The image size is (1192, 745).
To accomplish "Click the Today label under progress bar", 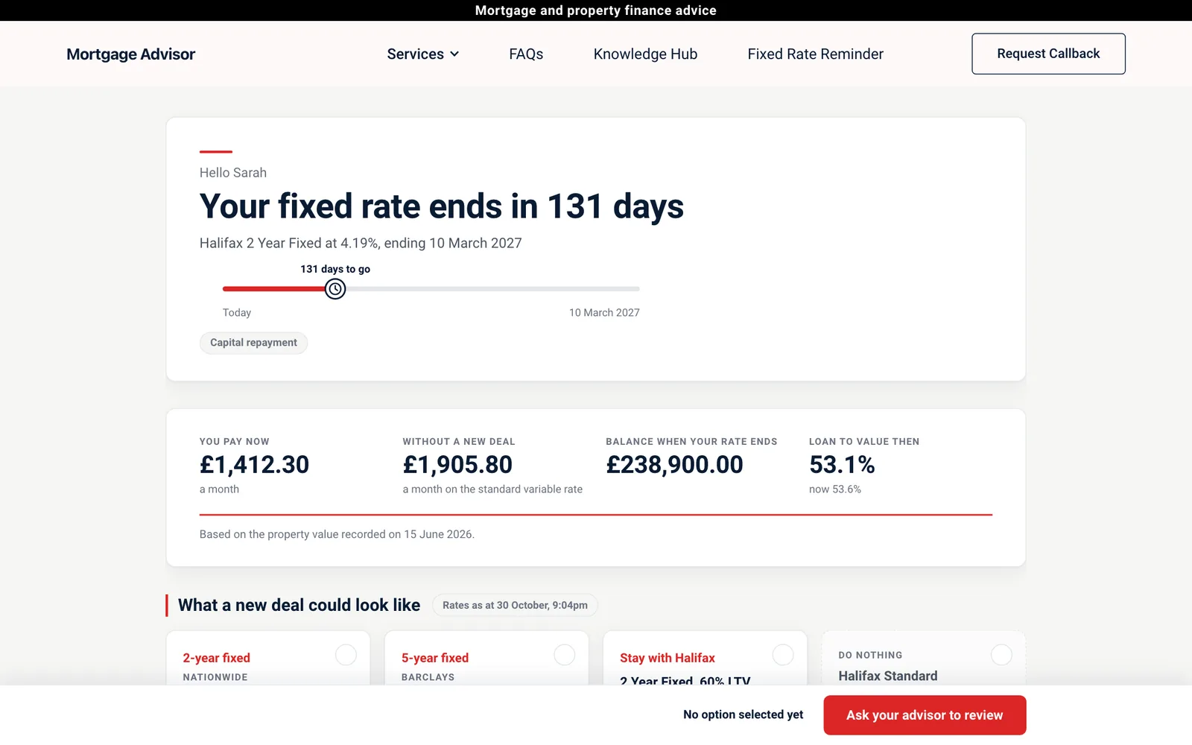I will pyautogui.click(x=237, y=313).
